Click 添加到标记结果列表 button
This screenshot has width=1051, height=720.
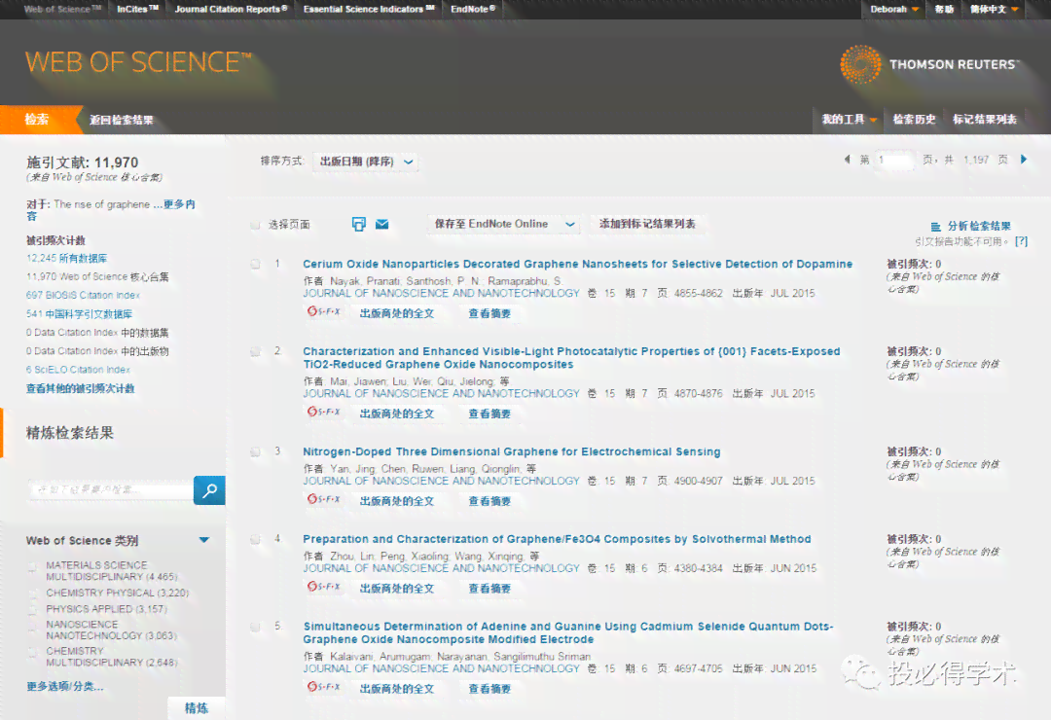pyautogui.click(x=647, y=224)
